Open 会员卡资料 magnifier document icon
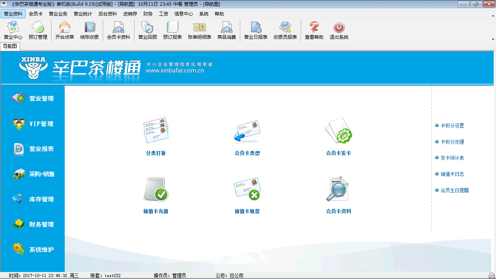The height and width of the screenshot is (279, 496). 338,189
